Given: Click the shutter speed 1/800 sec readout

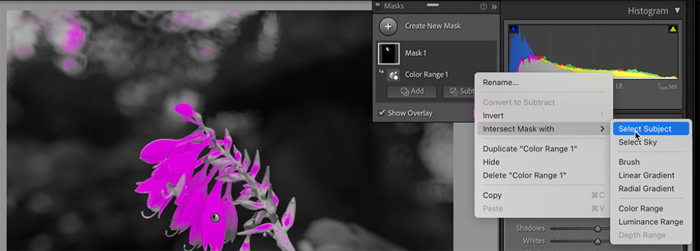Looking at the screenshot, I should click(667, 86).
